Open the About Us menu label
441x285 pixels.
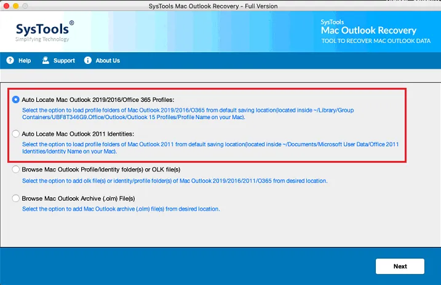(x=108, y=61)
